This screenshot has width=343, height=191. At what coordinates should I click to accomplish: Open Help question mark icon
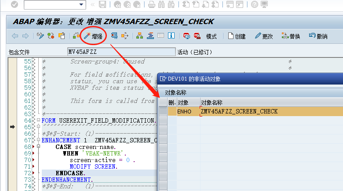point(255,4)
